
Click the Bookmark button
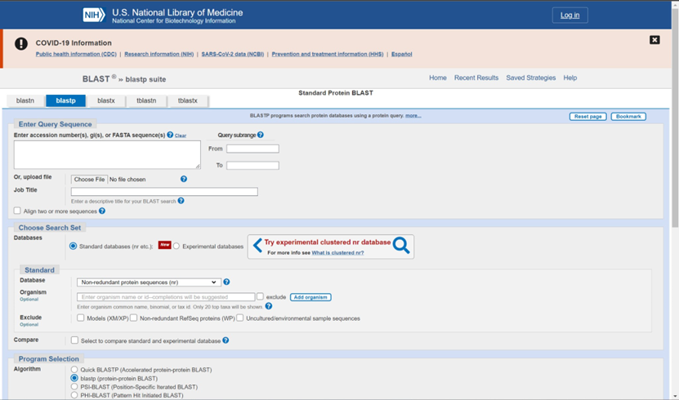628,116
